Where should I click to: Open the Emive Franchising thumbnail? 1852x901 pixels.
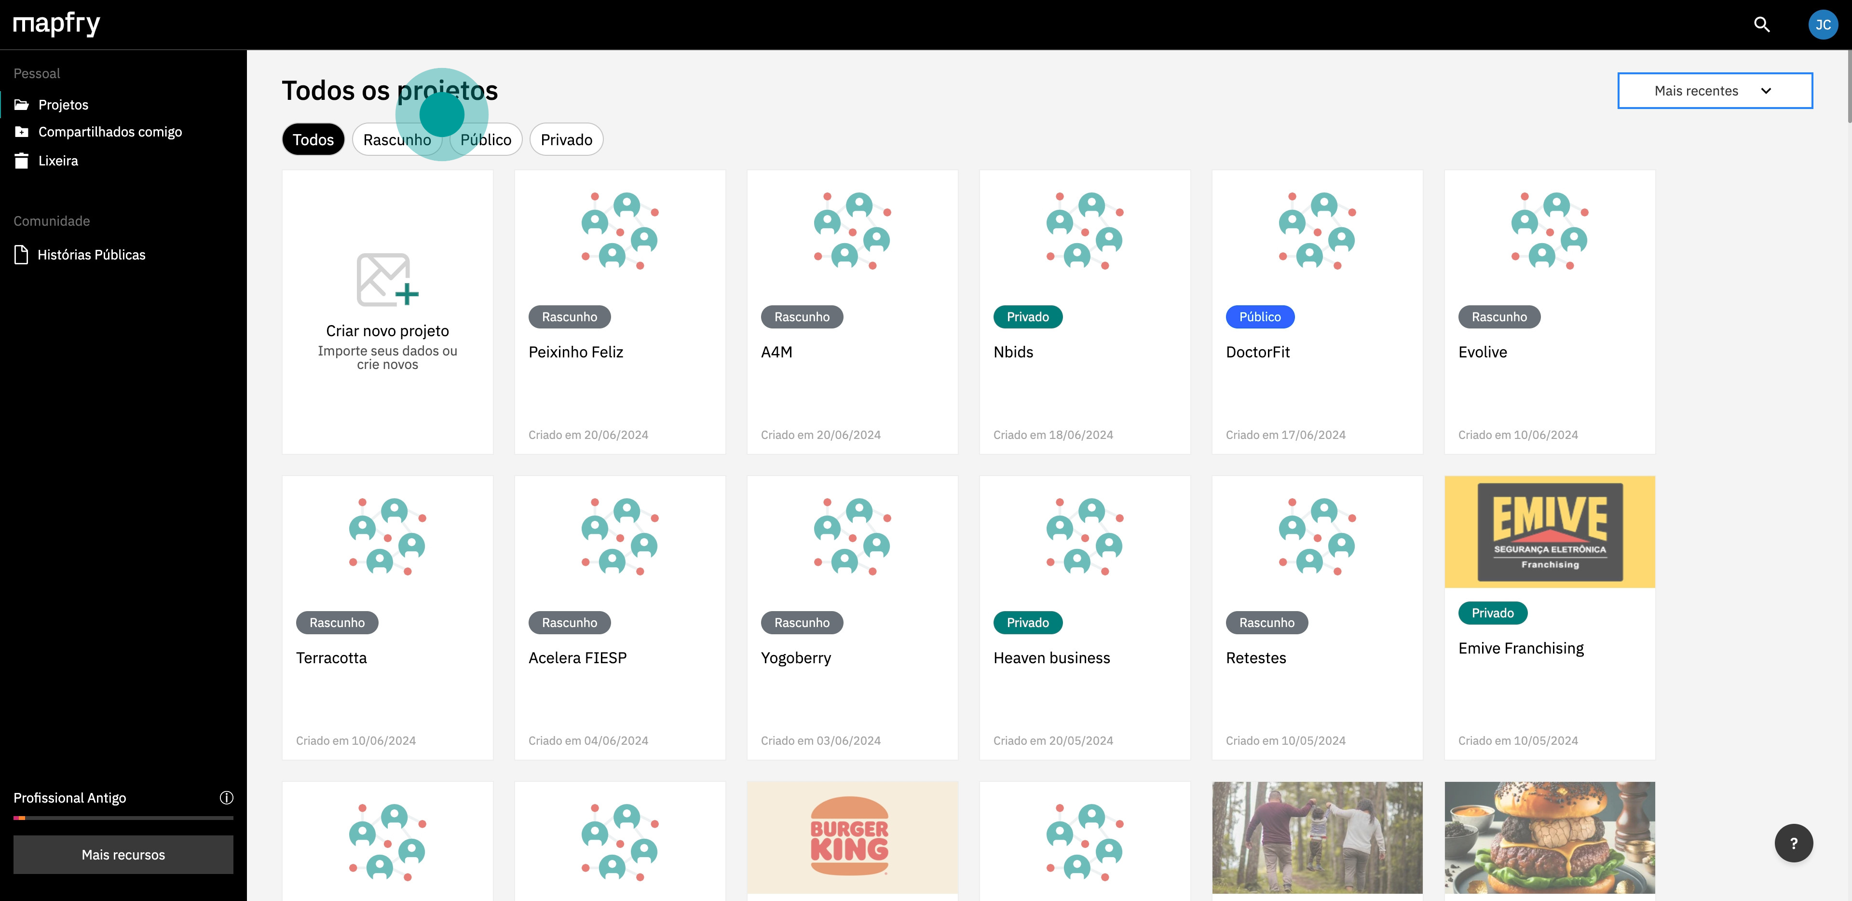[x=1549, y=532]
